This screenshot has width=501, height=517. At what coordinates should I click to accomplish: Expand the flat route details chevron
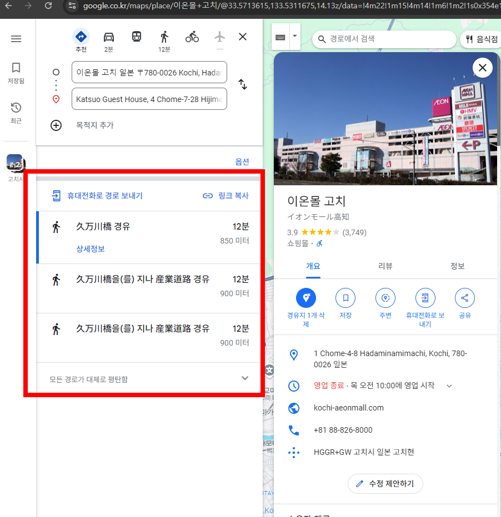pos(245,378)
